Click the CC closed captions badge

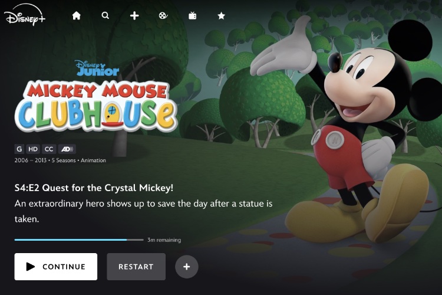coord(49,149)
